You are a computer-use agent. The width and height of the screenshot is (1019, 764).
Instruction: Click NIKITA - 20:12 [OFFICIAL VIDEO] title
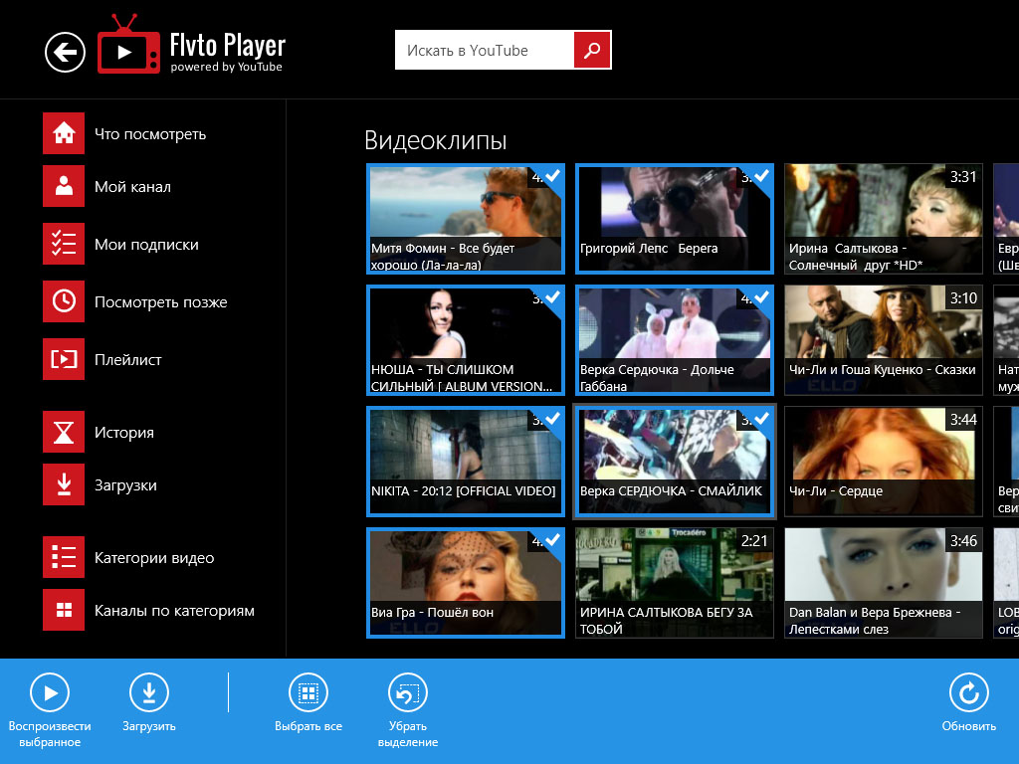[x=464, y=491]
